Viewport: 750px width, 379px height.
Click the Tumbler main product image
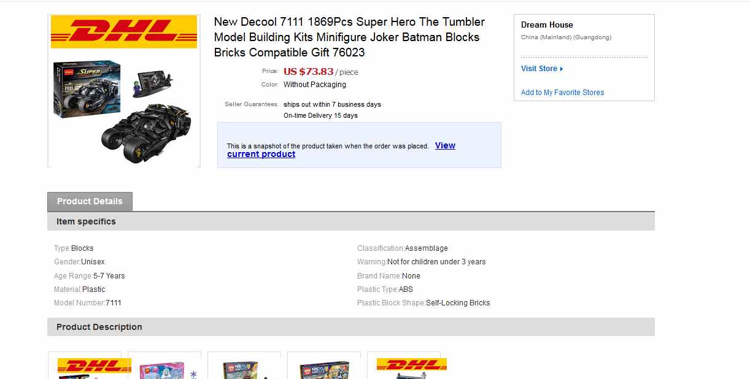[x=123, y=110]
